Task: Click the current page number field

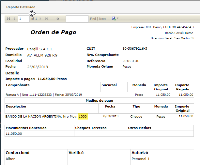Action: point(24,19)
